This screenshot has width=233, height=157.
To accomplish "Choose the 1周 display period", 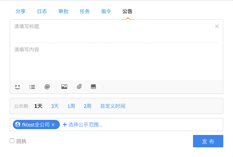I will (x=71, y=106).
